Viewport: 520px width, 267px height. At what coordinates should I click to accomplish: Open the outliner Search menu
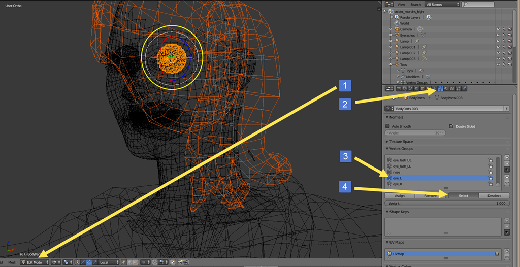(x=415, y=4)
